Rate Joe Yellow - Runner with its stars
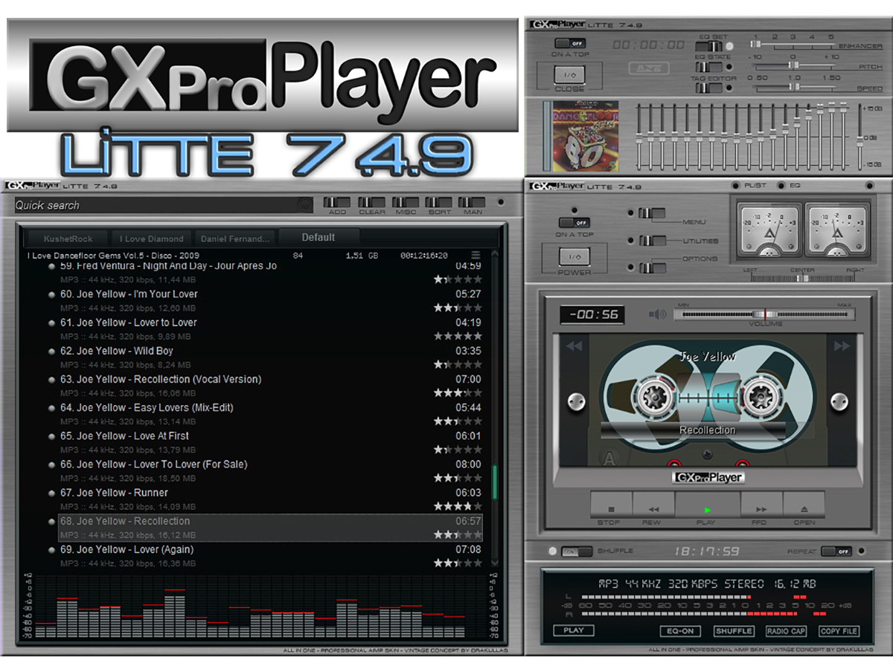 [458, 507]
